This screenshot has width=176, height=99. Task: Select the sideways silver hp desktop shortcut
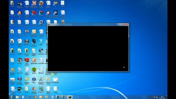pos(55,4)
